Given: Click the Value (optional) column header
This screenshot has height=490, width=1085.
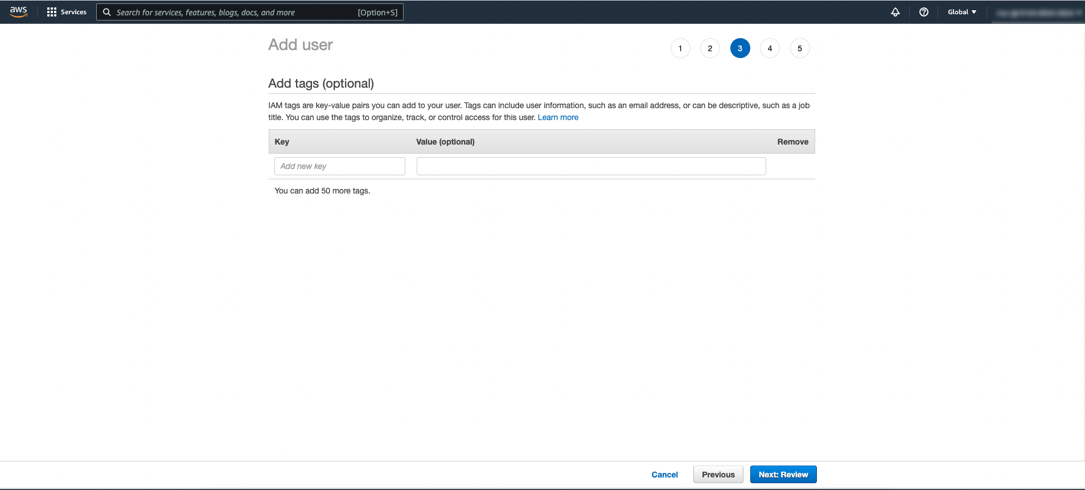Looking at the screenshot, I should click(x=445, y=142).
